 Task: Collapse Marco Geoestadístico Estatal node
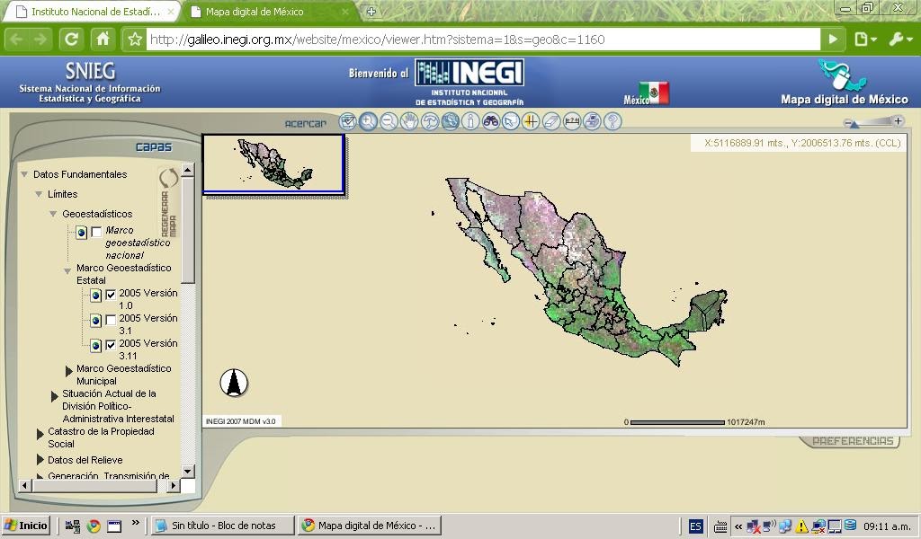click(x=67, y=271)
